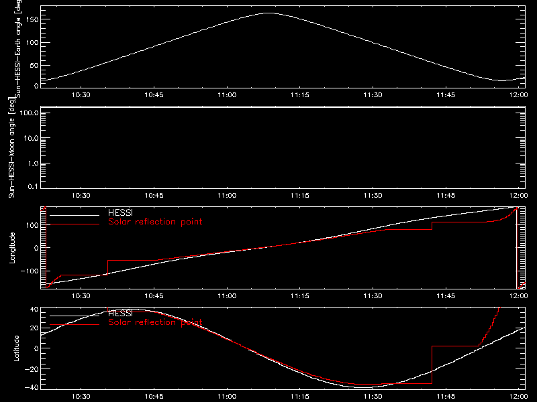Viewport: 537px width, 402px height.
Task: Click 12:00 time label under Latitude plot
Action: pos(518,396)
